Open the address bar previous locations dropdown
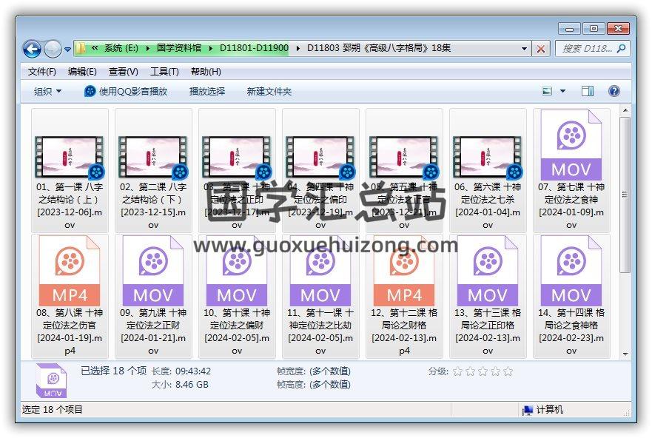The height and width of the screenshot is (438, 652). [524, 49]
